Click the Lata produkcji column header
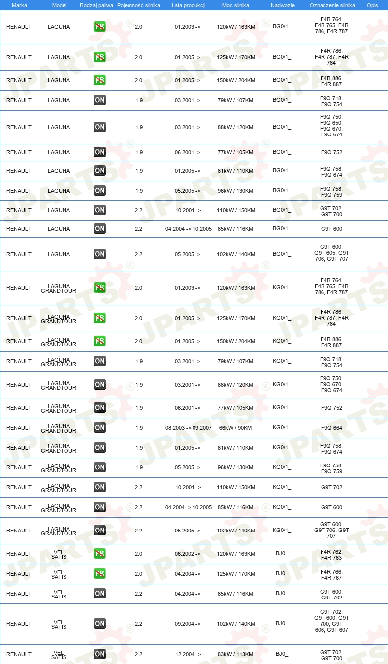 click(188, 5)
